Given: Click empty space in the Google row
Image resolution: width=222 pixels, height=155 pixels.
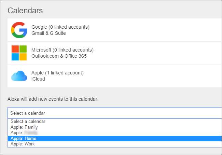Looking at the screenshot, I should 154,30.
